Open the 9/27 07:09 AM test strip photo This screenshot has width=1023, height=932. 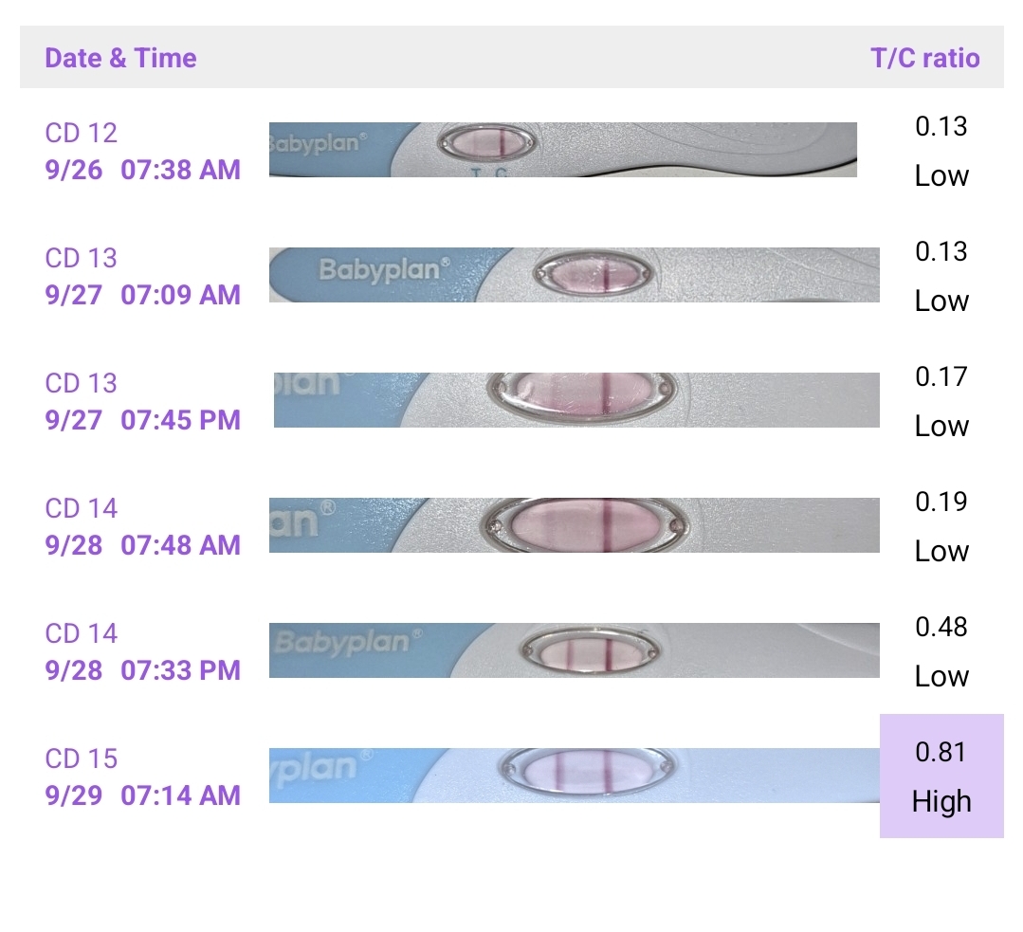[x=575, y=275]
